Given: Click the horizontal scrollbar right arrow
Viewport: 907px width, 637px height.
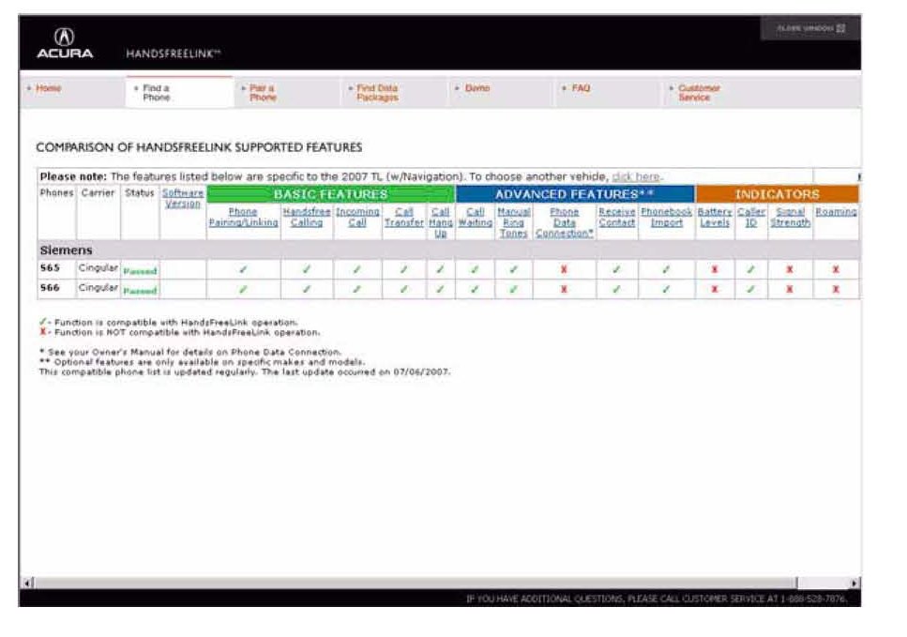Looking at the screenshot, I should [x=853, y=583].
